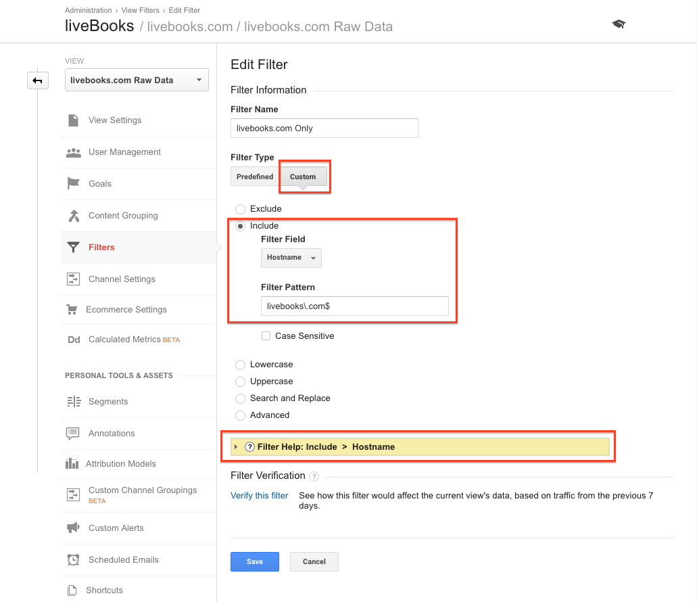Click the back arrow collapse button

point(37,80)
